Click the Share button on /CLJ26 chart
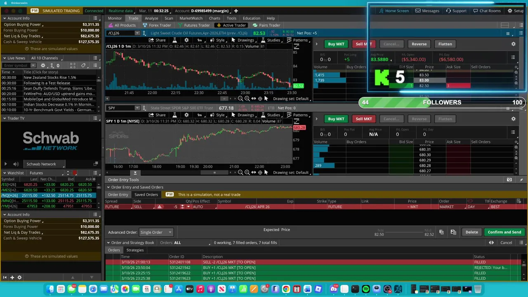 157,40
